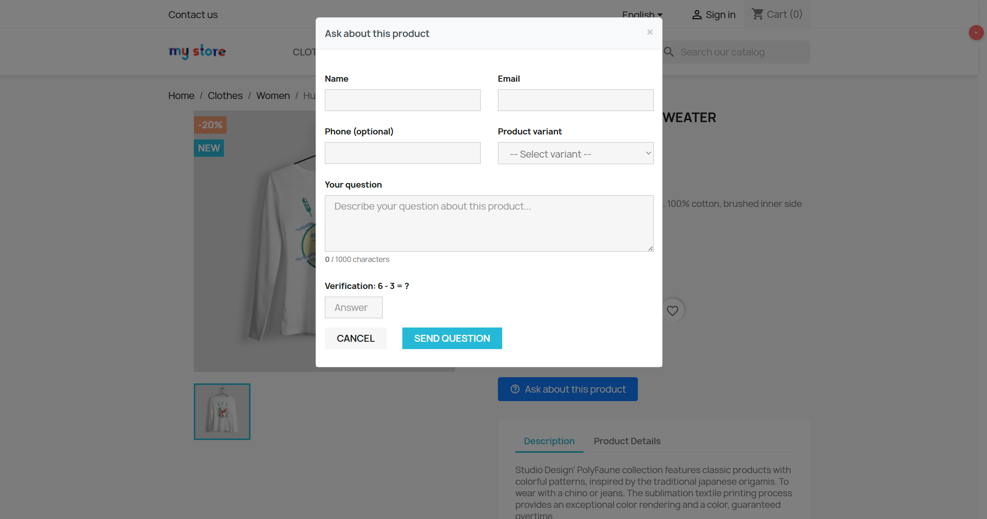Screen dimensions: 987x519
Task: Click the CANCEL button
Action: 355,338
